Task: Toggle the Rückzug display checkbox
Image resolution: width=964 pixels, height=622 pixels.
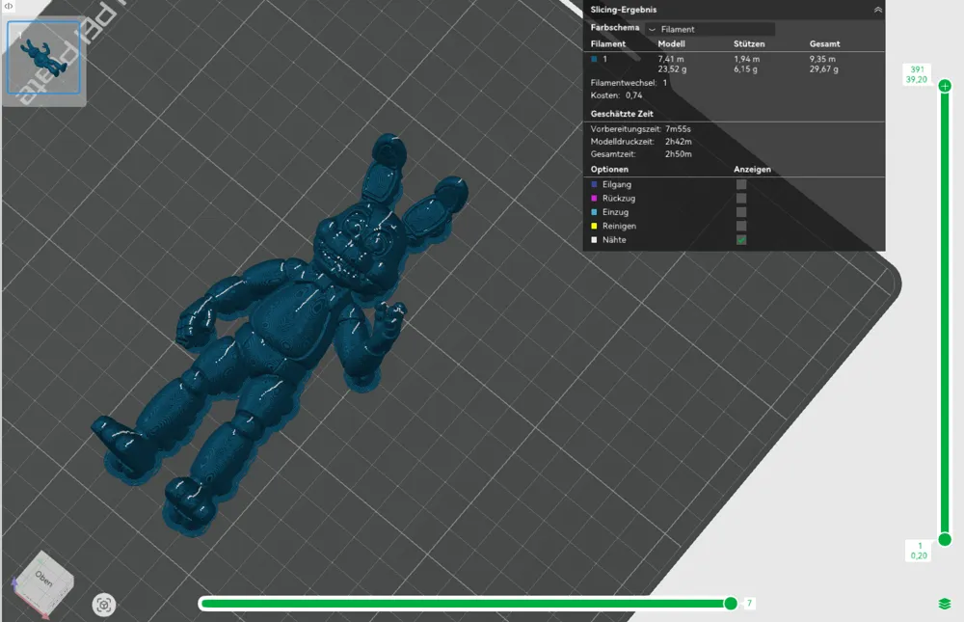Action: coord(741,198)
